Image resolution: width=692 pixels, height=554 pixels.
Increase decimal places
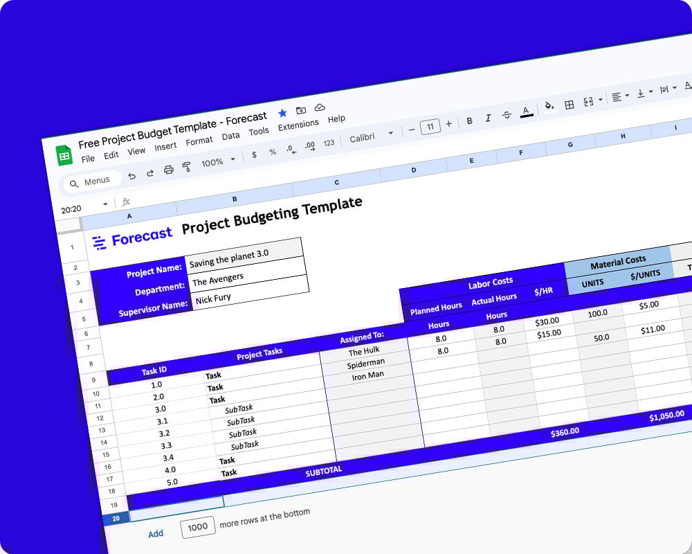[x=310, y=146]
